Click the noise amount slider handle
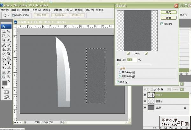Image resolution: width=191 pixels, height=130 pixels. (x=118, y=64)
